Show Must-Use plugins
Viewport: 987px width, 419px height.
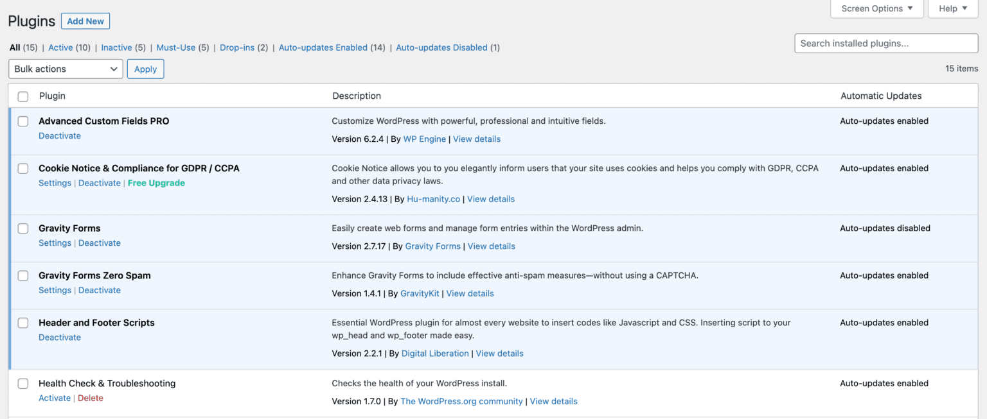175,47
